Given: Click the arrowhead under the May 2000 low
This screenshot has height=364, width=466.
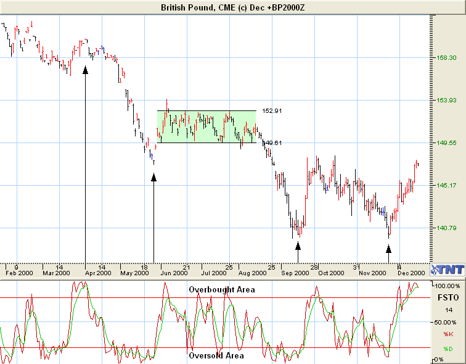Looking at the screenshot, I should (153, 178).
